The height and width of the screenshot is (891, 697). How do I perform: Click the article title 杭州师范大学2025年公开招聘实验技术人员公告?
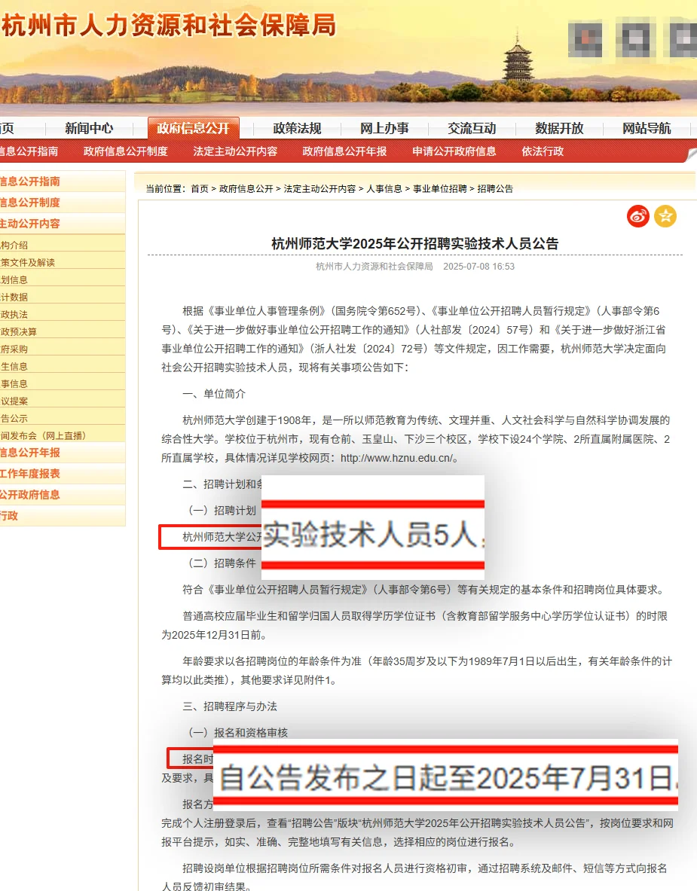415,244
